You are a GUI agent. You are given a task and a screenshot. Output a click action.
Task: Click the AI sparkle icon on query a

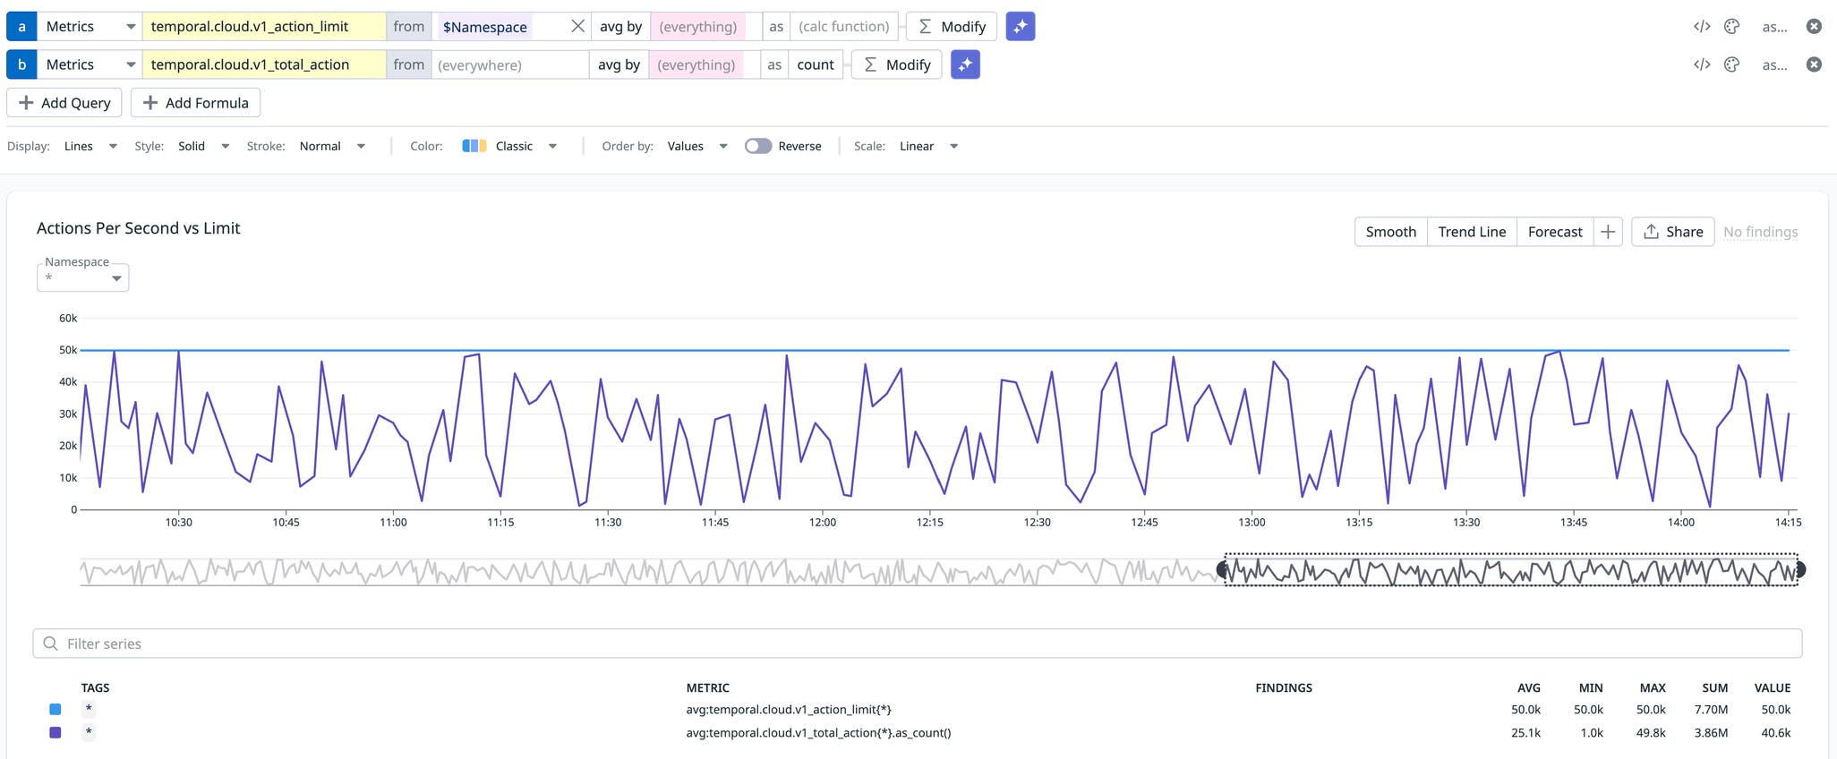coord(1020,26)
